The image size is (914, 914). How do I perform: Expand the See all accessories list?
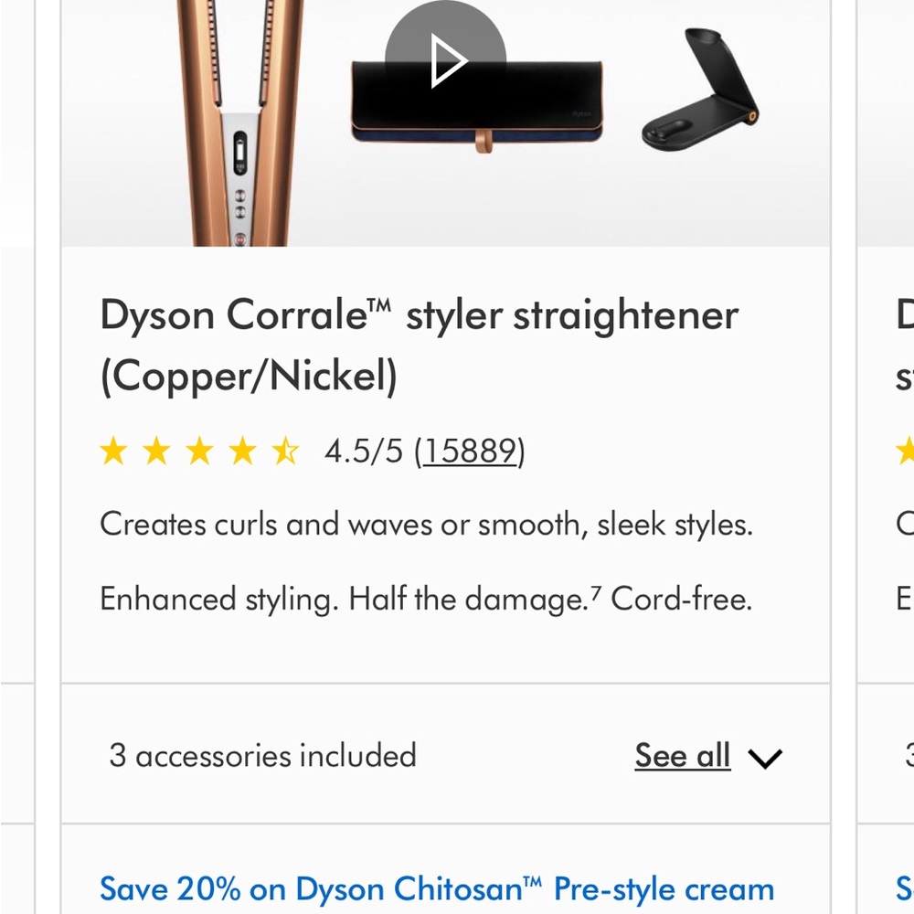click(x=682, y=755)
